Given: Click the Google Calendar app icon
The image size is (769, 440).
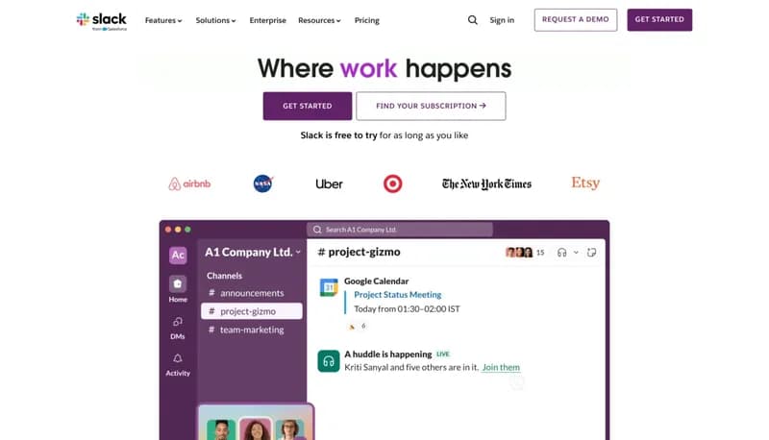Looking at the screenshot, I should tap(329, 287).
